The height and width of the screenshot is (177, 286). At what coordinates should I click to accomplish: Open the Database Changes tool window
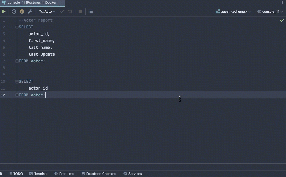pos(99,174)
